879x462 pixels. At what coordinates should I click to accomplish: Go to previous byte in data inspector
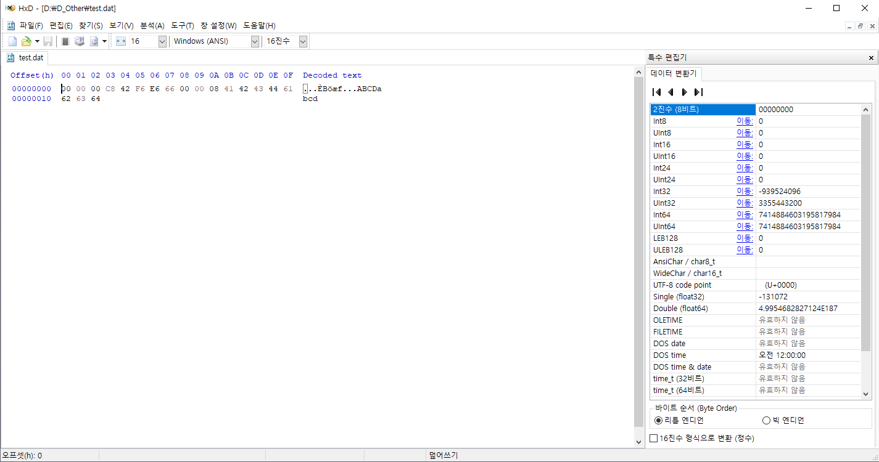[x=671, y=92]
